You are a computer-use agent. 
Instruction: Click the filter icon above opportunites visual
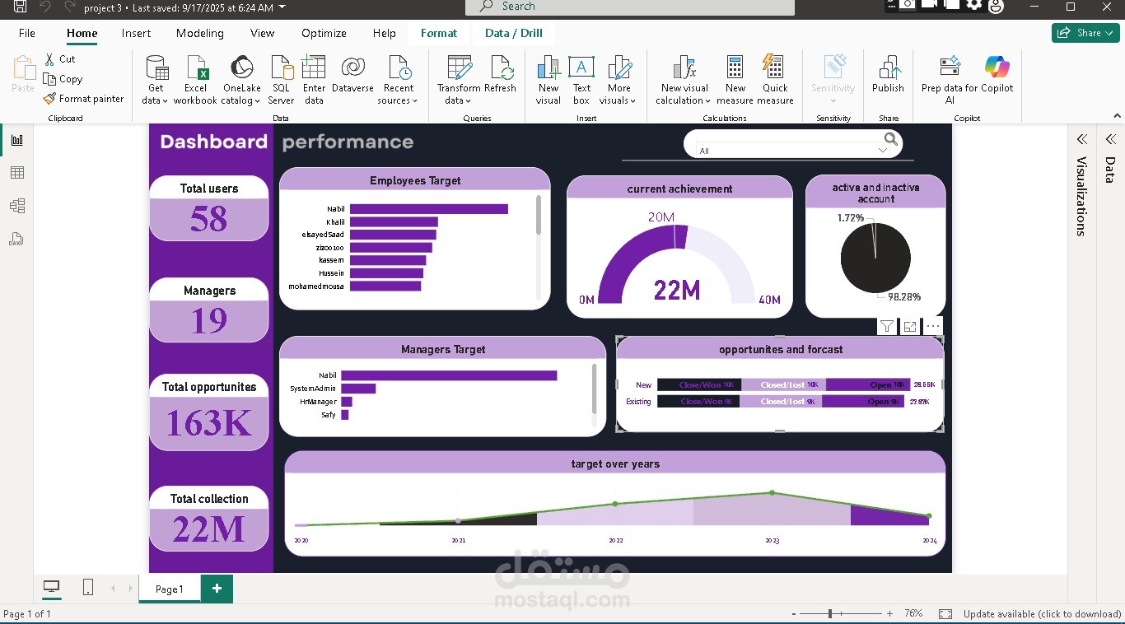887,327
